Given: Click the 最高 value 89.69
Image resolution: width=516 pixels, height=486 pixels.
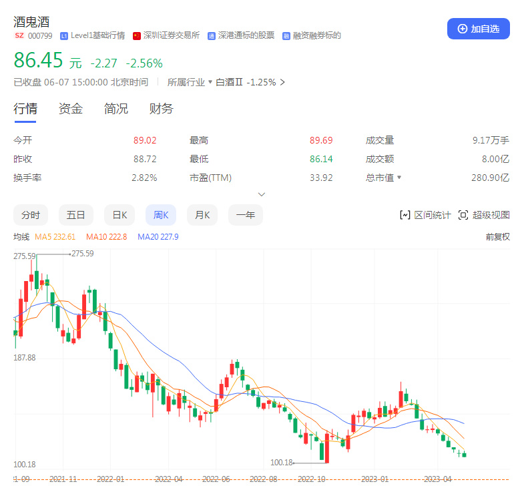Looking at the screenshot, I should [x=321, y=140].
